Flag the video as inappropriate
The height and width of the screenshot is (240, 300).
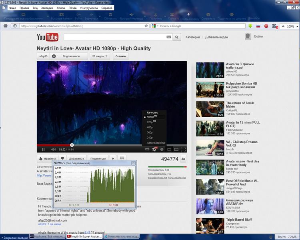click(x=113, y=158)
